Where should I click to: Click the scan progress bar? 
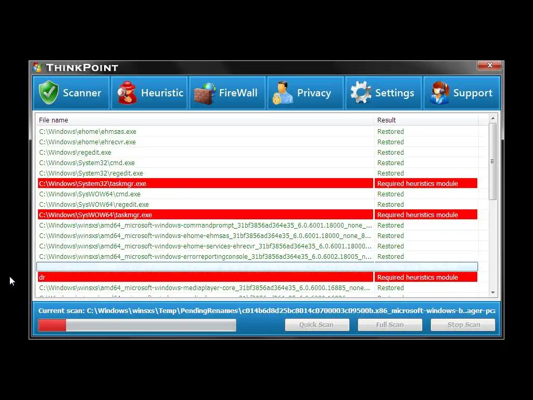137,325
